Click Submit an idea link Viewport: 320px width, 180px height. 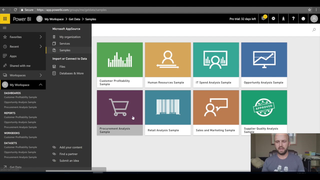[x=69, y=160]
